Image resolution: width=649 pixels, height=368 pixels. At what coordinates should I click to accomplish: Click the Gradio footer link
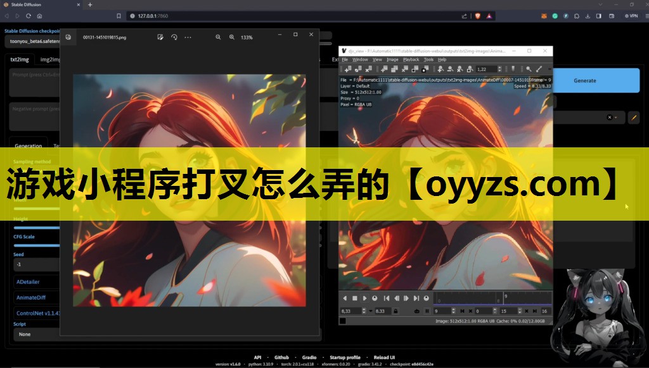309,357
